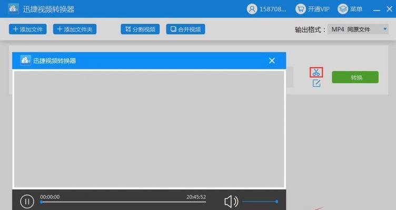Click the video preview display area
This screenshot has height=210, width=396.
pyautogui.click(x=149, y=129)
